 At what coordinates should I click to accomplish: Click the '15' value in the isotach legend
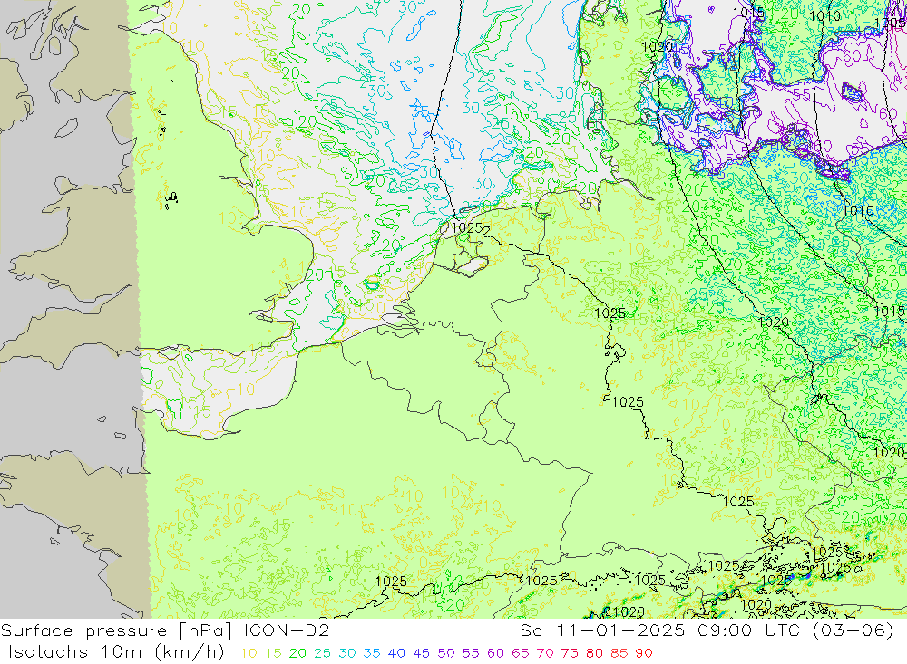pos(274,653)
